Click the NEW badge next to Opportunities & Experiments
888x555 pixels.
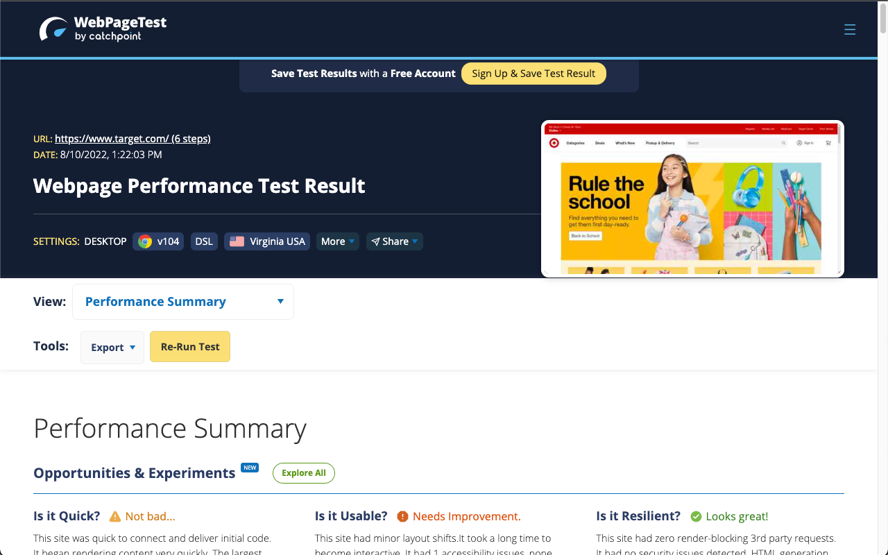coord(250,467)
